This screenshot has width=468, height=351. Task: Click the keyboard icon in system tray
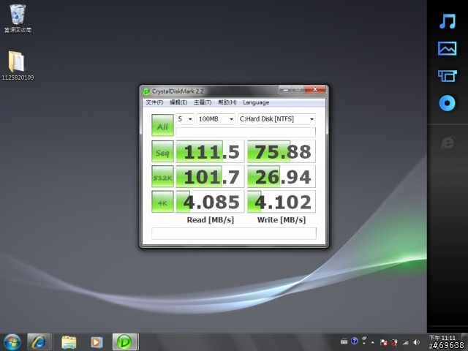tap(344, 341)
